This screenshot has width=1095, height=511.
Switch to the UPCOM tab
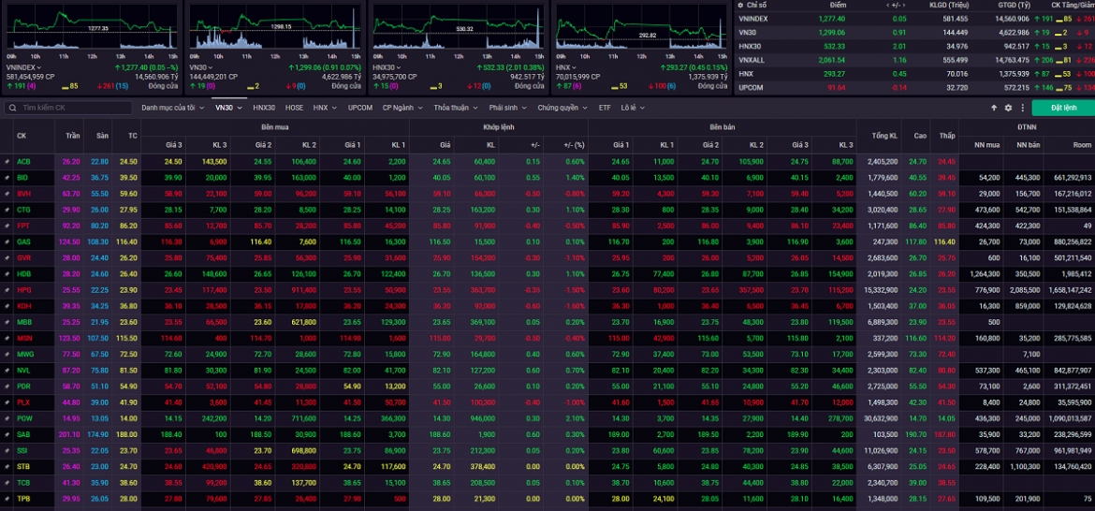pyautogui.click(x=360, y=109)
